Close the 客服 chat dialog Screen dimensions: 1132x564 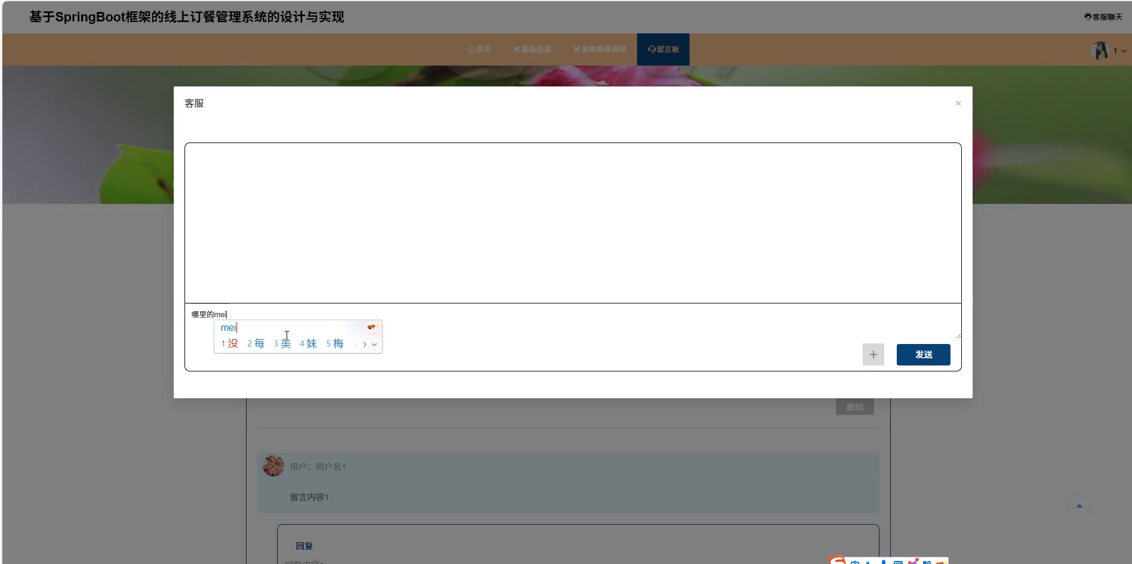pos(958,103)
